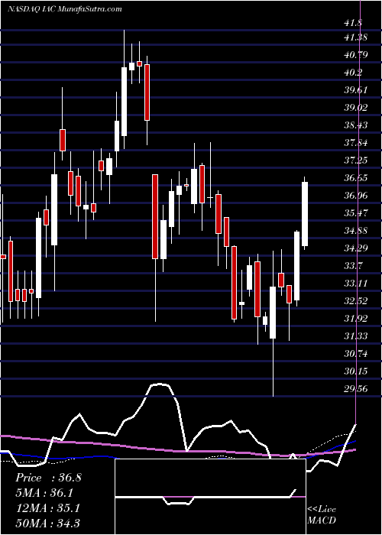
Task: Click the 40.2 price axis label
Action: [x=353, y=73]
